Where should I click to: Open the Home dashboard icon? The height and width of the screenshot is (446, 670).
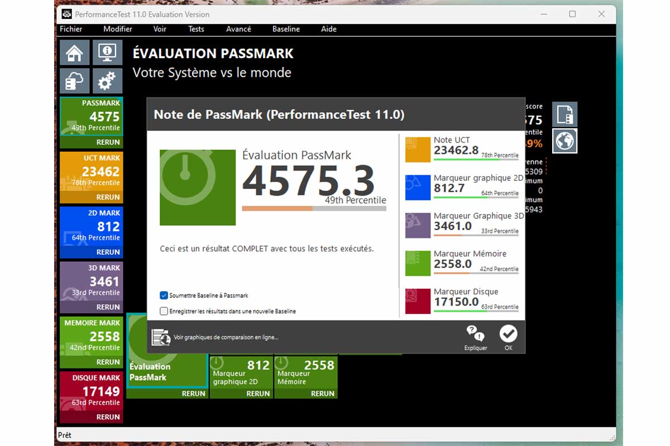(75, 53)
